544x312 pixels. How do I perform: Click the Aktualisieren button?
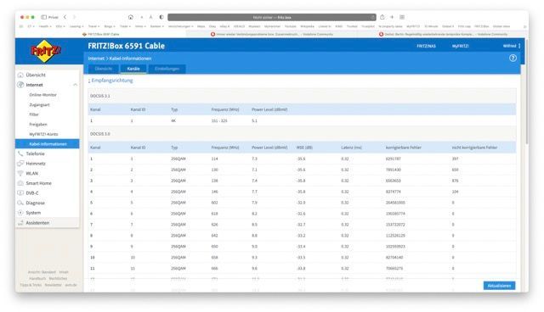tap(499, 286)
